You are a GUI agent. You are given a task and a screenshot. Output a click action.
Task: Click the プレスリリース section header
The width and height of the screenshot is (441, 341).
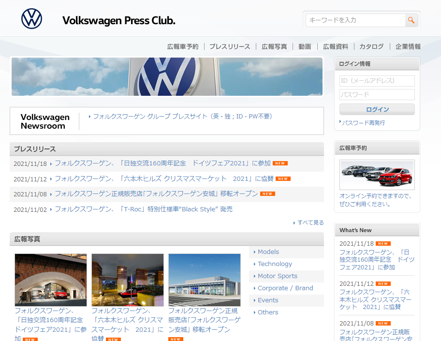point(167,149)
